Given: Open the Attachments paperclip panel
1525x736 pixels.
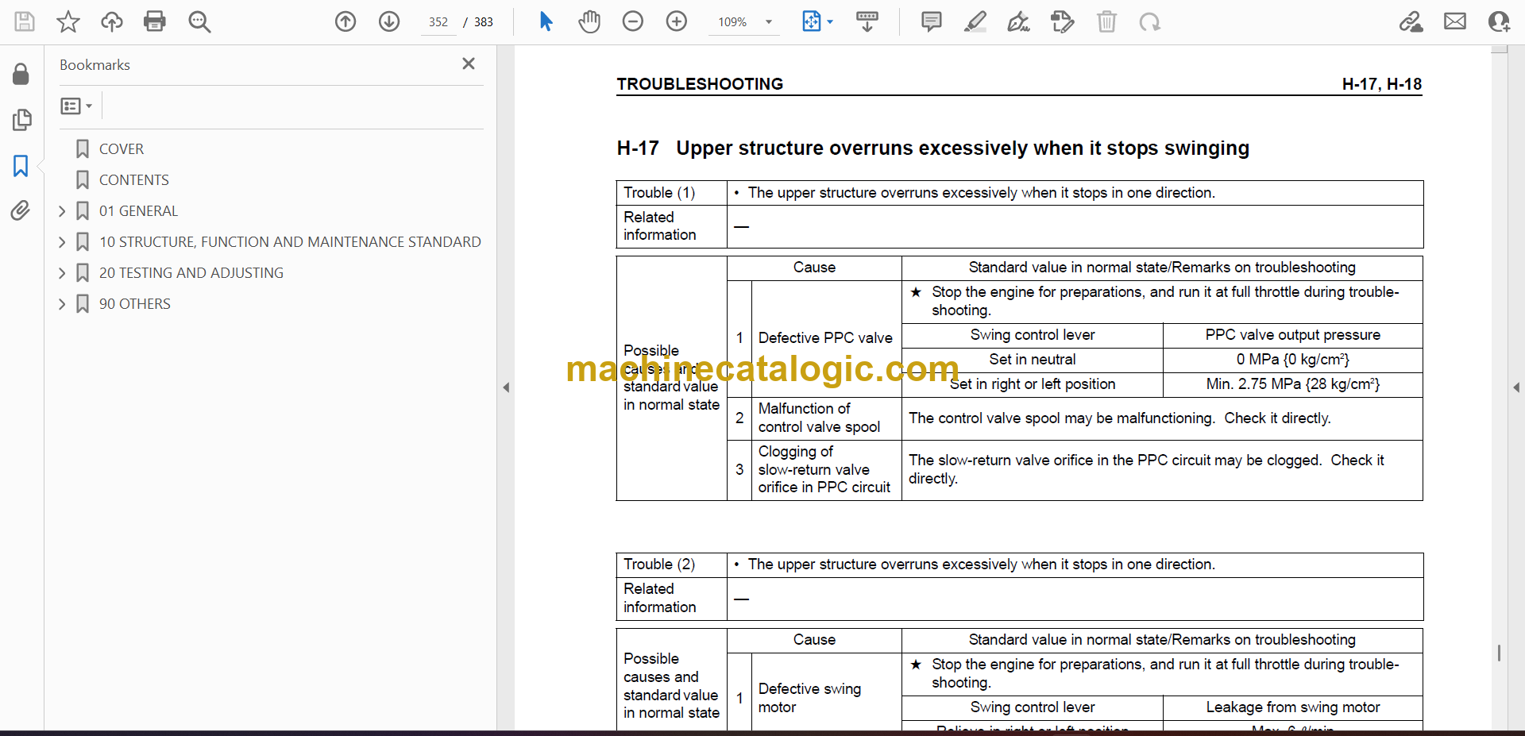Looking at the screenshot, I should (x=21, y=210).
